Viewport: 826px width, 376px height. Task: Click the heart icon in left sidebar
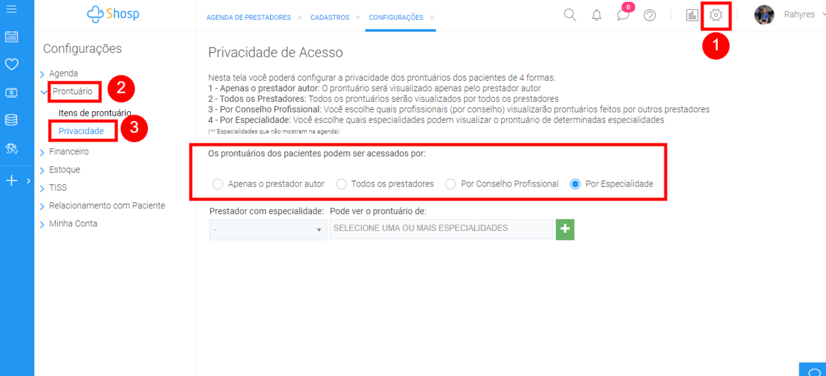pyautogui.click(x=11, y=64)
